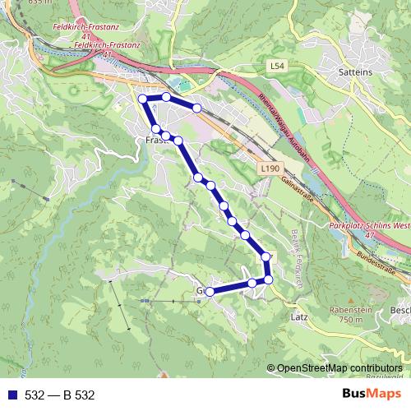Click the Parkplatz Schlins West 47 label
Viewport: 411px width, 411px height.
pos(370,230)
